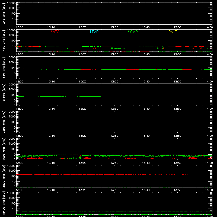
Task: Click the 10000 y-axis label on the 15400 MHz plot
Action: (11, 193)
